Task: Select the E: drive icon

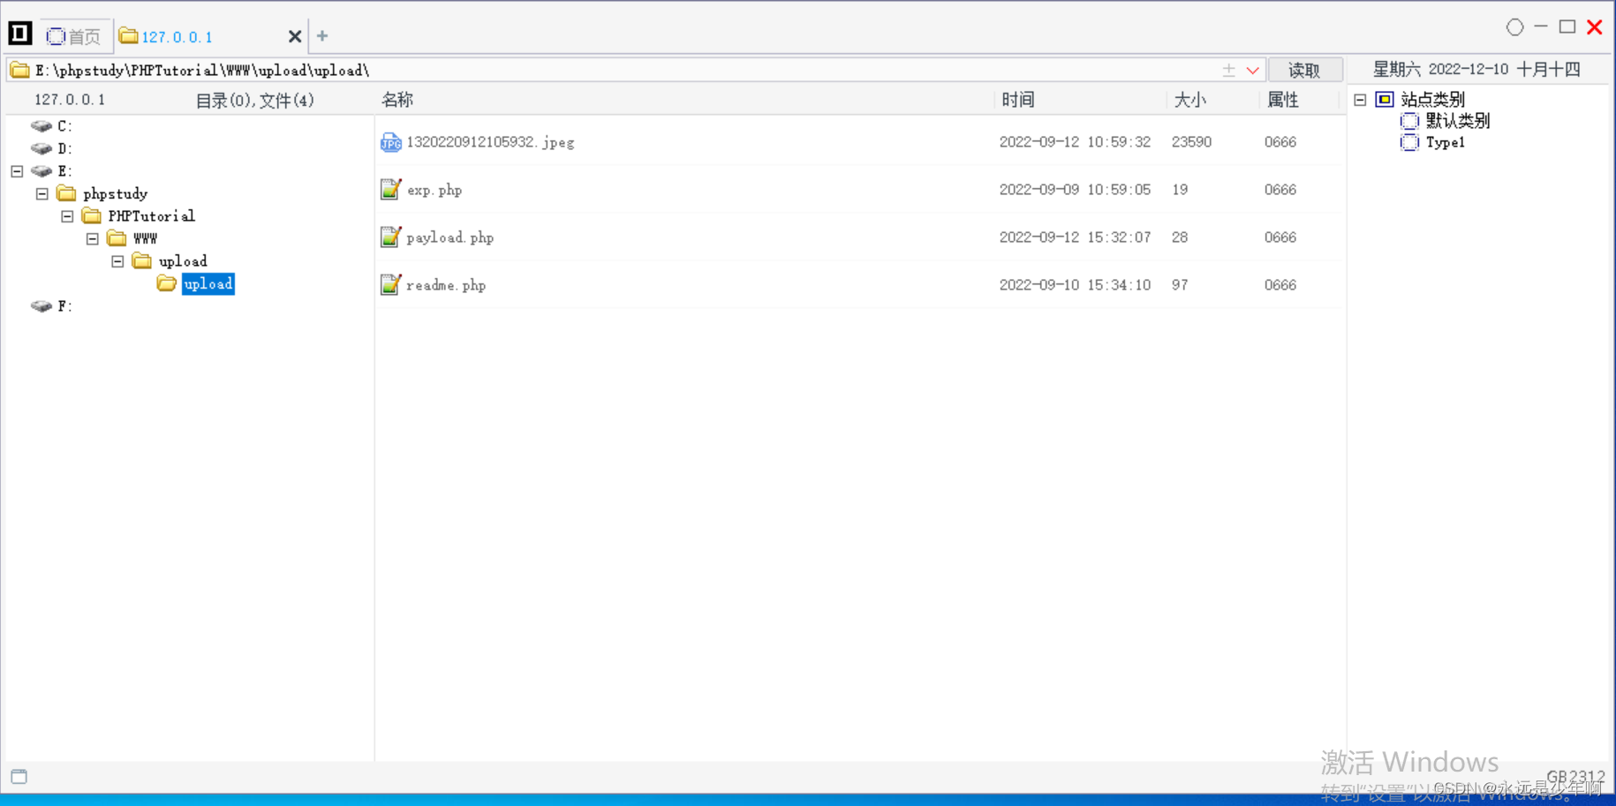Action: tap(42, 171)
